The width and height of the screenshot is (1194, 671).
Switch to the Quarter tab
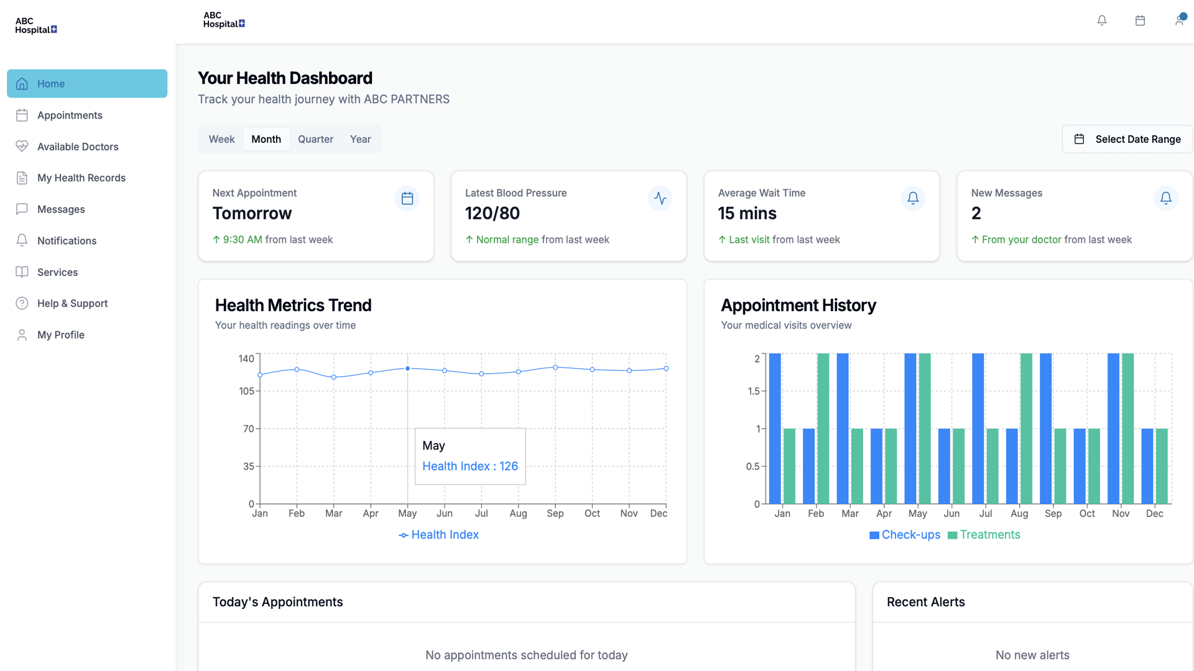pyautogui.click(x=315, y=139)
